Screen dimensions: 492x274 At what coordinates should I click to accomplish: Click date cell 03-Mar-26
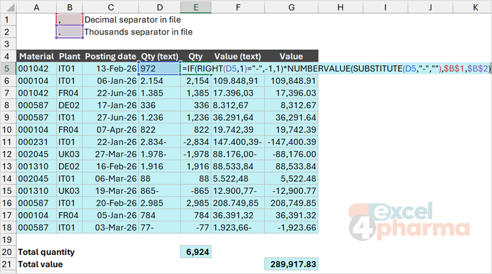[111, 228]
